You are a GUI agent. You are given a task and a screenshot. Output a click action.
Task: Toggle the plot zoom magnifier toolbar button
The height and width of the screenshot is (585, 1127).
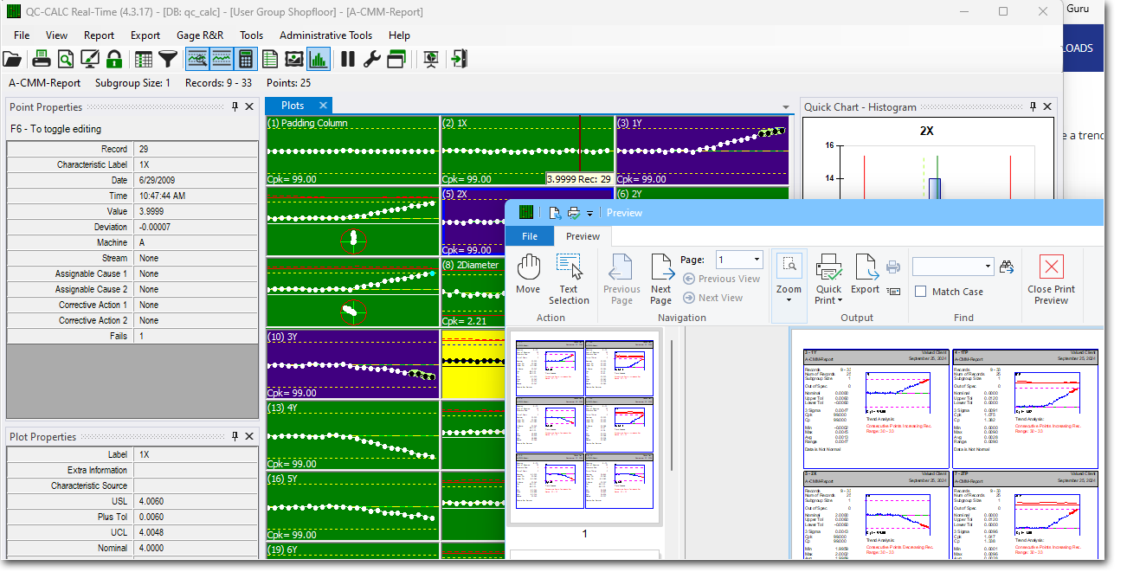(x=197, y=59)
